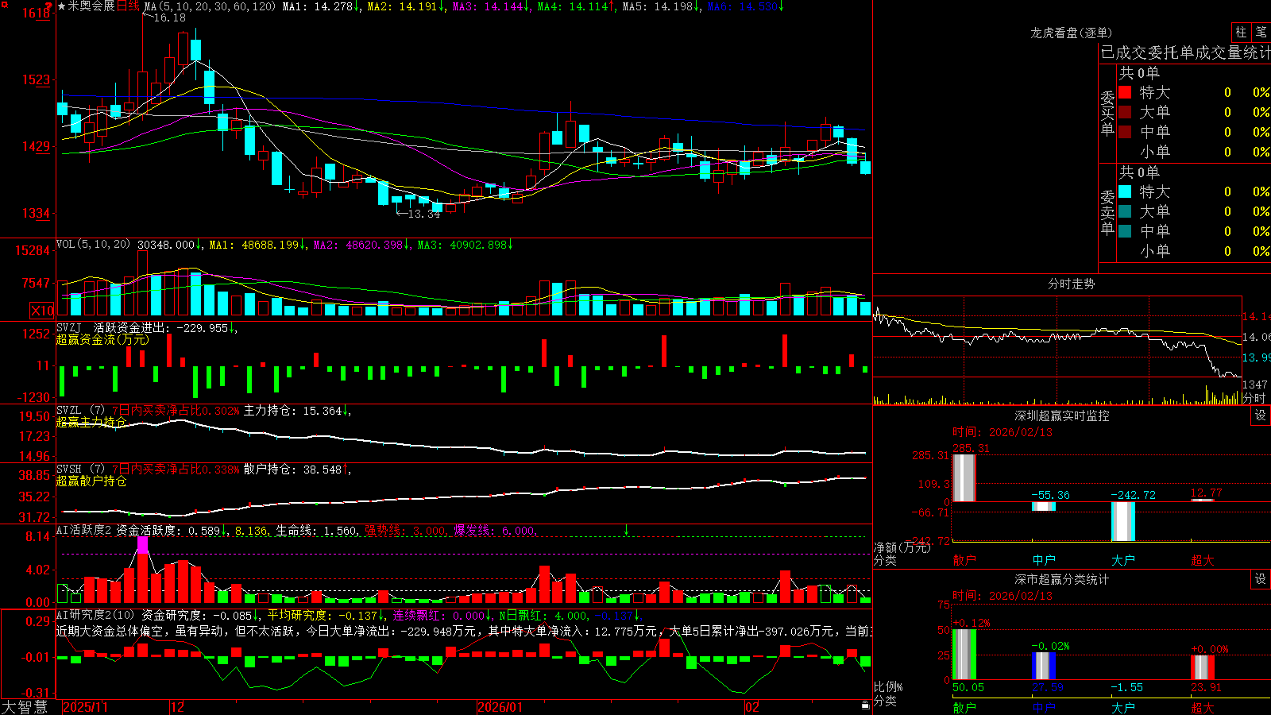This screenshot has height=715, width=1271.
Task: Click the 1429 price axis label
Action: click(37, 147)
